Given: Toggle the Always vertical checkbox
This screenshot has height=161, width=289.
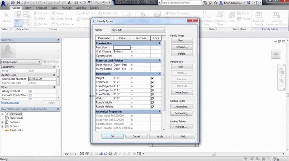Looking at the screenshot, I should pos(30,91).
